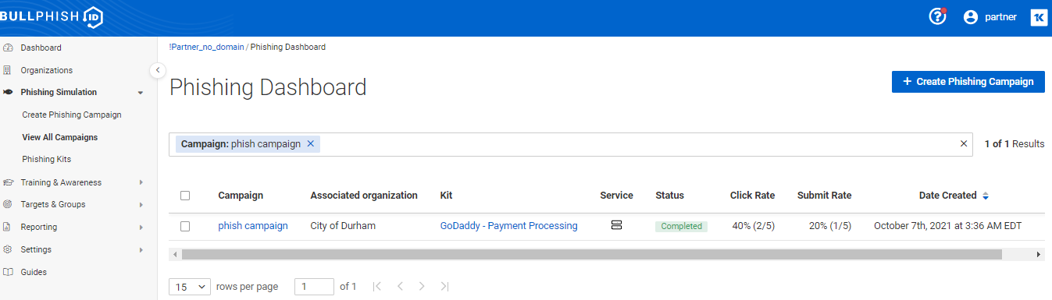Click the Completed status badge

tap(681, 226)
